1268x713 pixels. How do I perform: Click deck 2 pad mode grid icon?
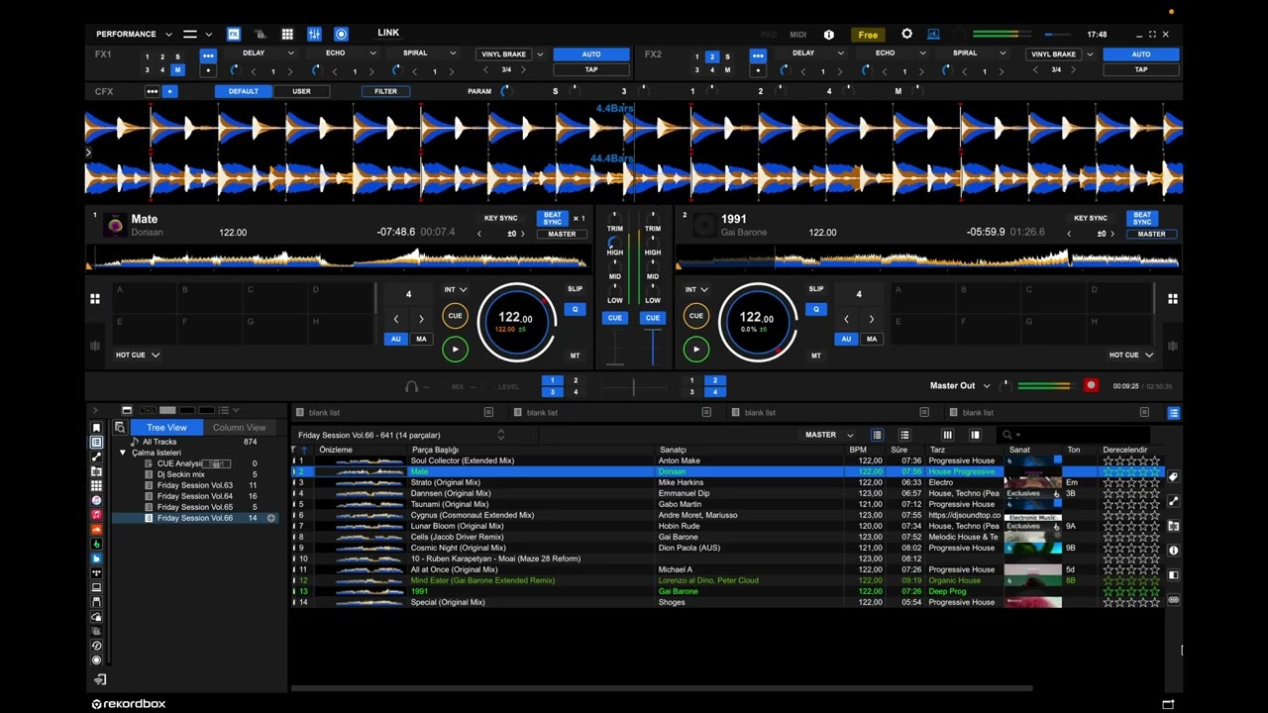(1172, 298)
